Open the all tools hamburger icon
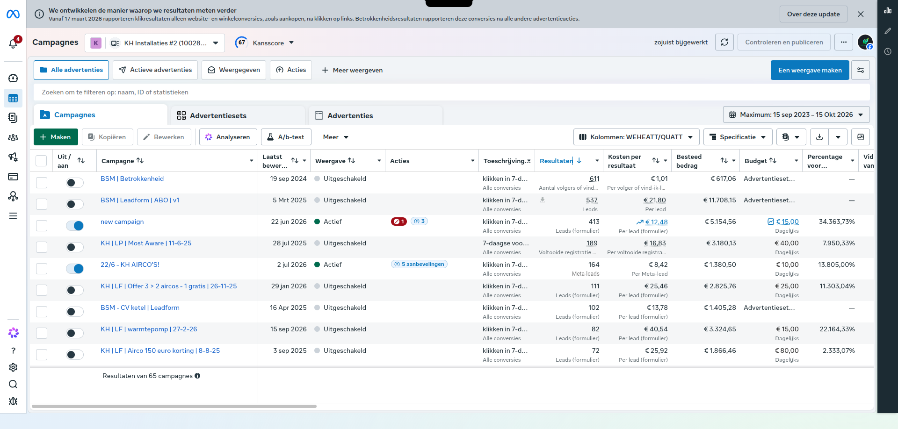Screen dimensions: 898x429 coord(13,216)
